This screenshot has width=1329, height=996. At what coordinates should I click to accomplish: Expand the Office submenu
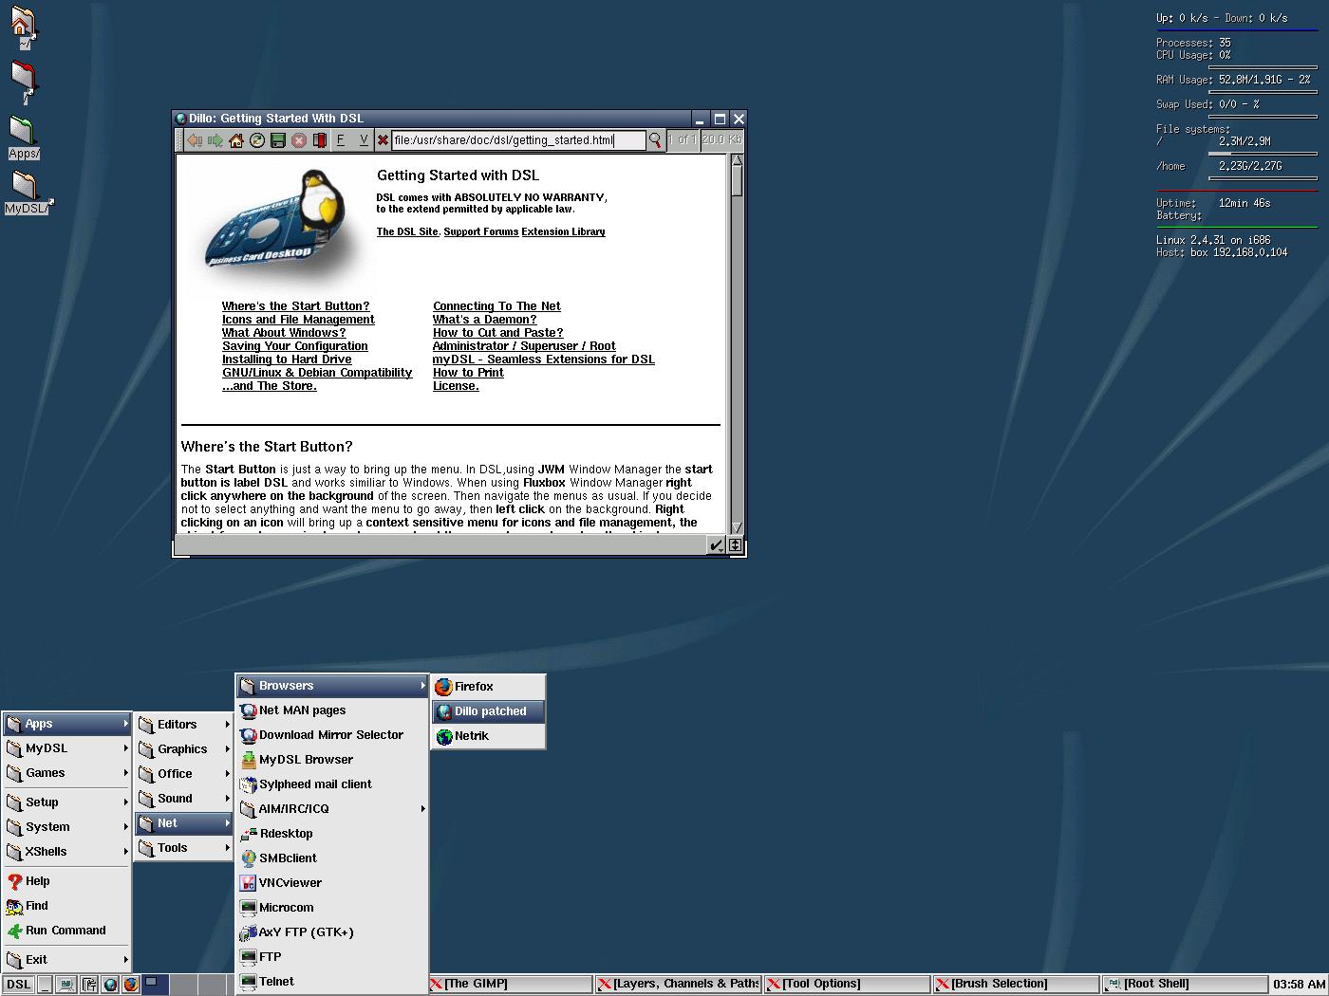tap(183, 774)
